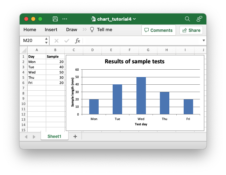The image size is (226, 175).
Task: Click the Search magnifier icon
Action: tap(187, 19)
